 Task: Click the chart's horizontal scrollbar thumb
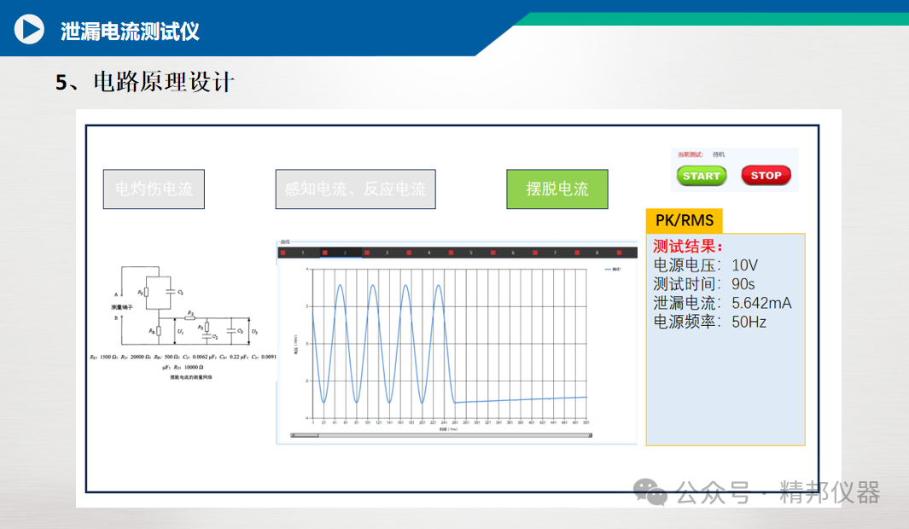pyautogui.click(x=306, y=435)
